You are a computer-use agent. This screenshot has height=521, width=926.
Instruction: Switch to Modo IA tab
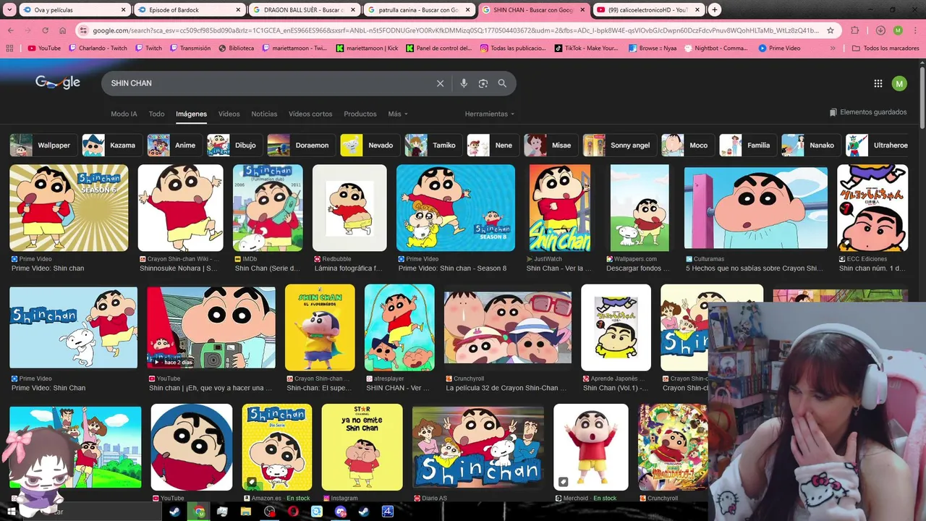(124, 114)
